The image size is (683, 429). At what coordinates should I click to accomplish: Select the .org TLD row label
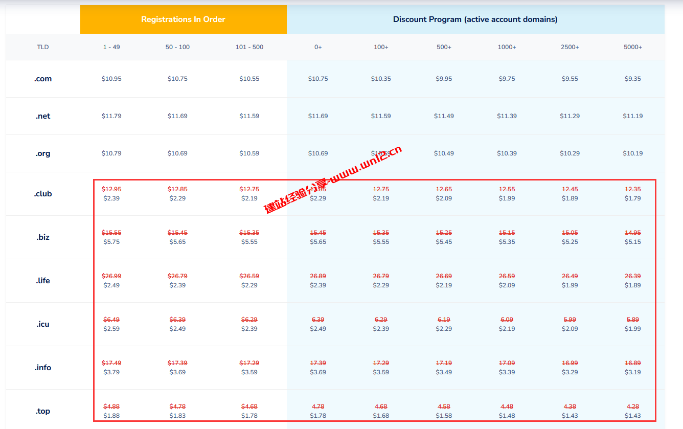pos(43,153)
